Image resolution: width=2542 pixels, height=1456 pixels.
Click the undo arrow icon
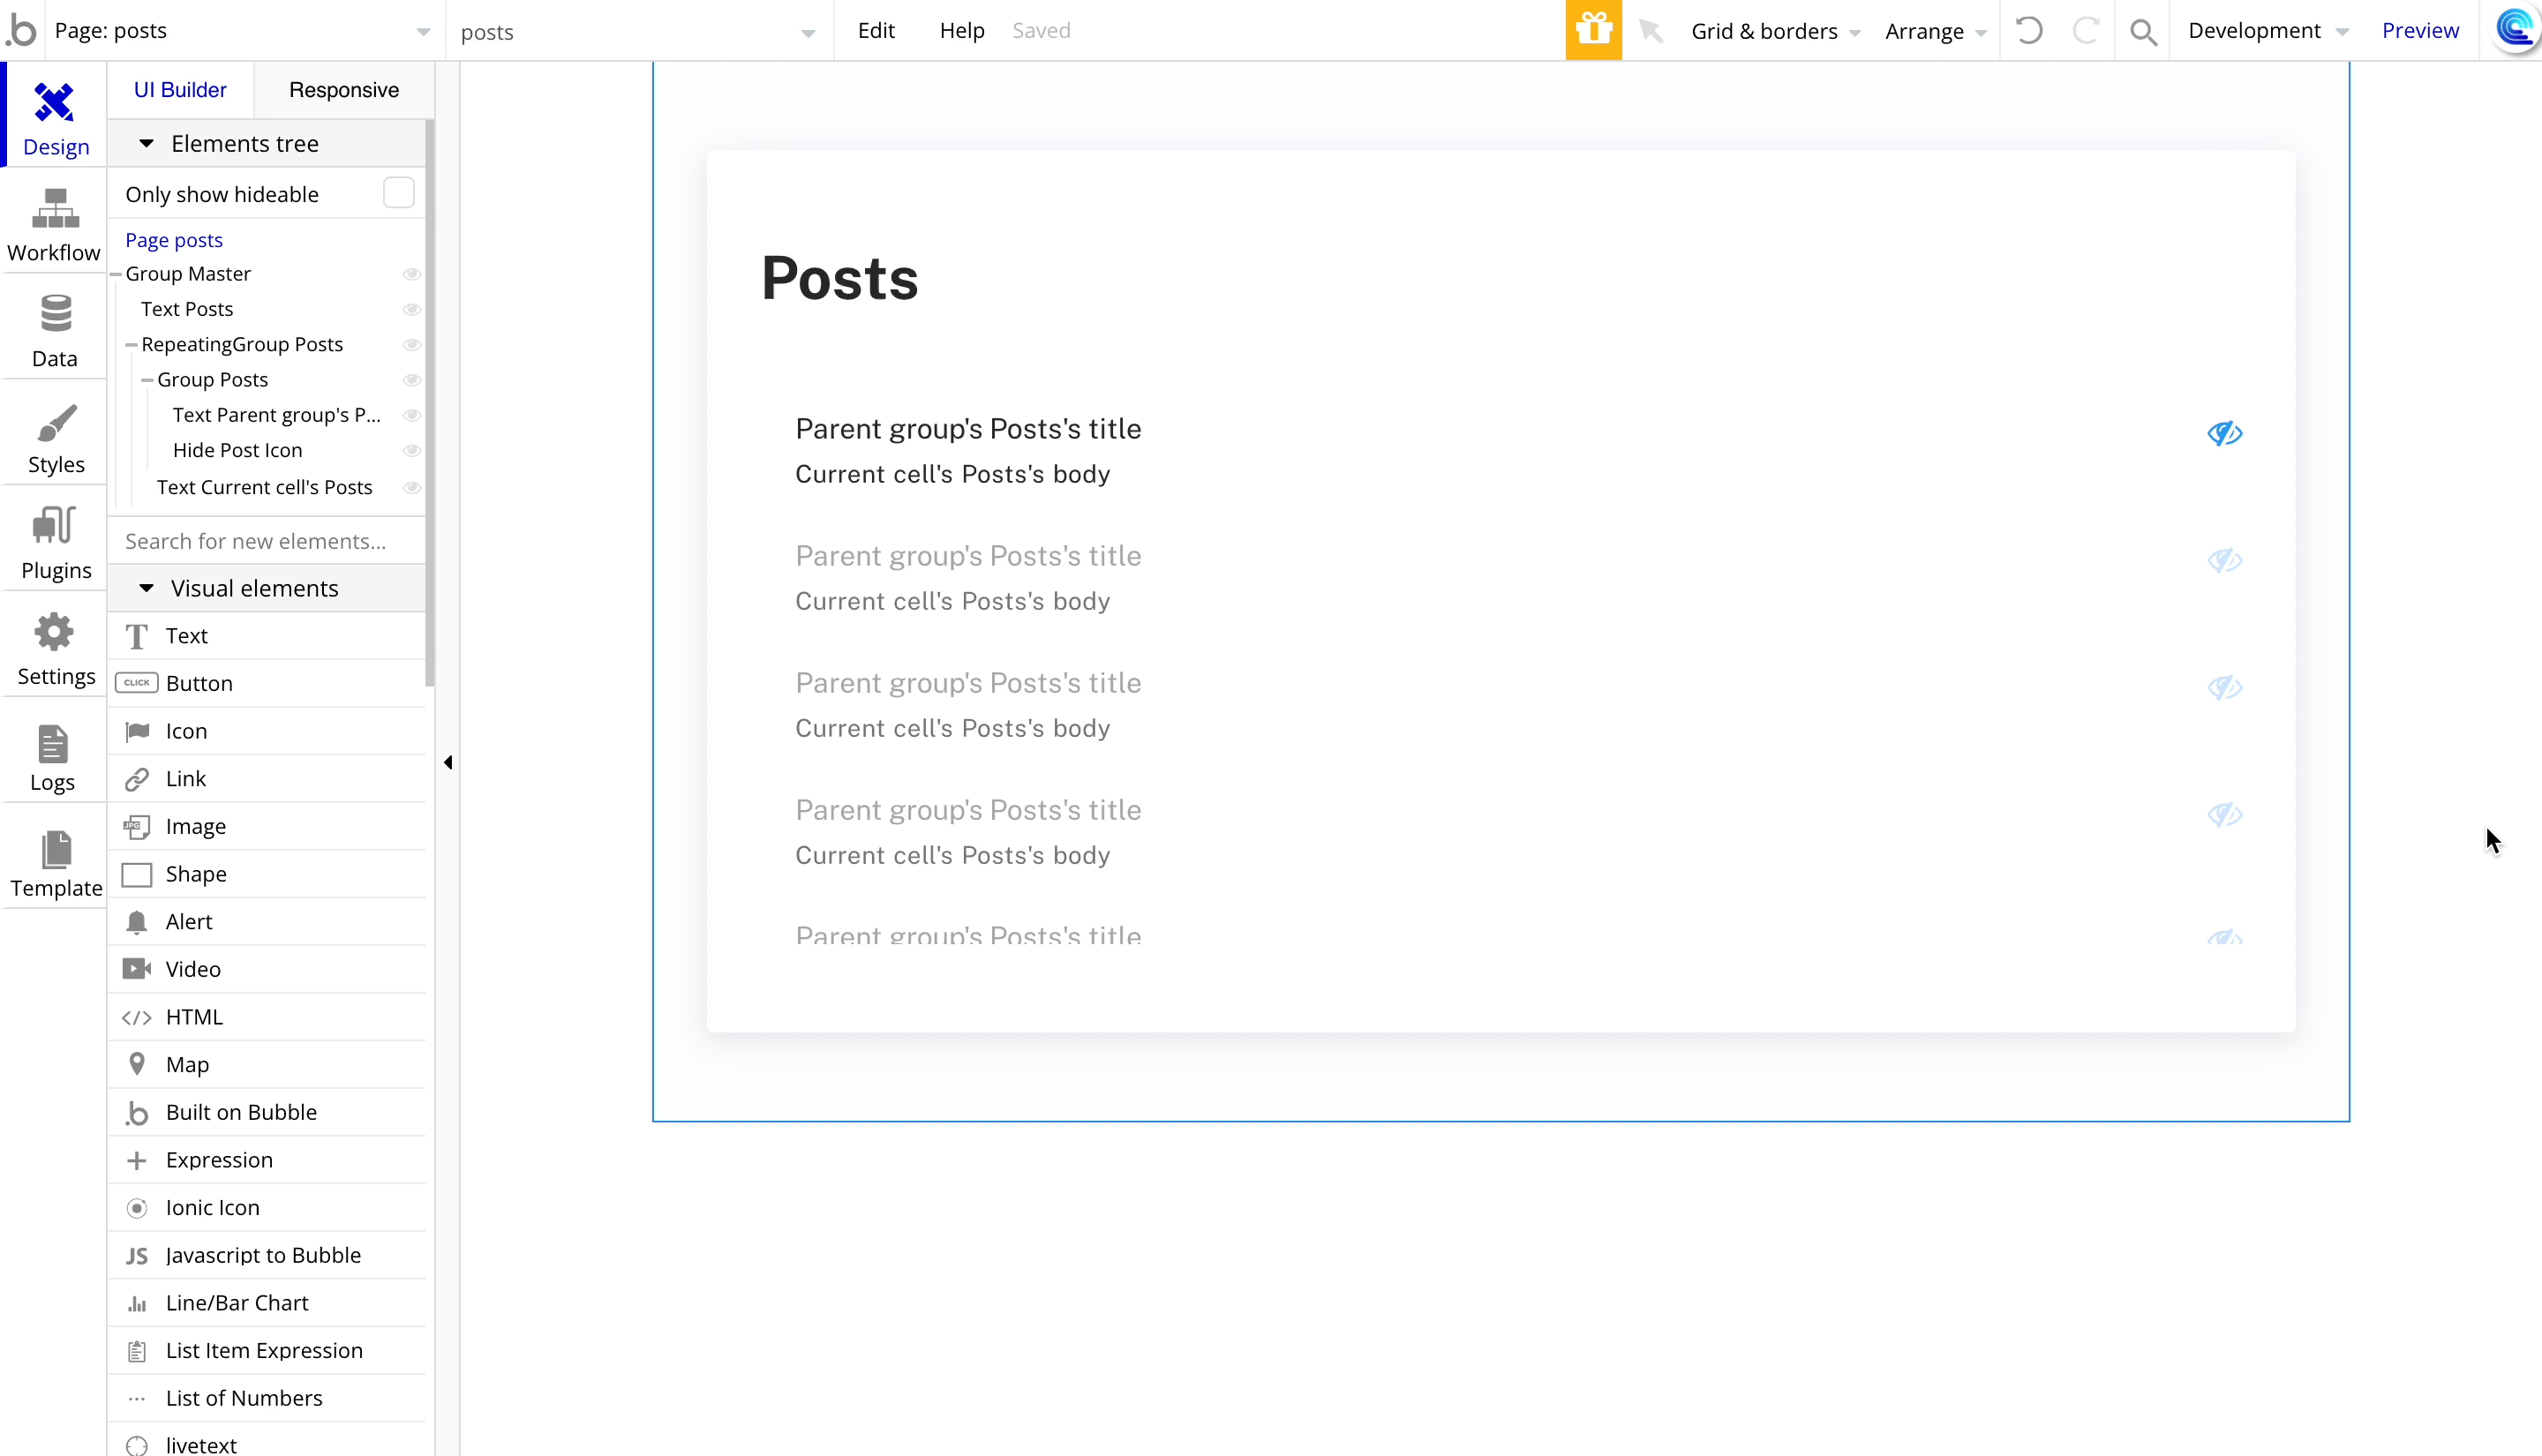2028,30
